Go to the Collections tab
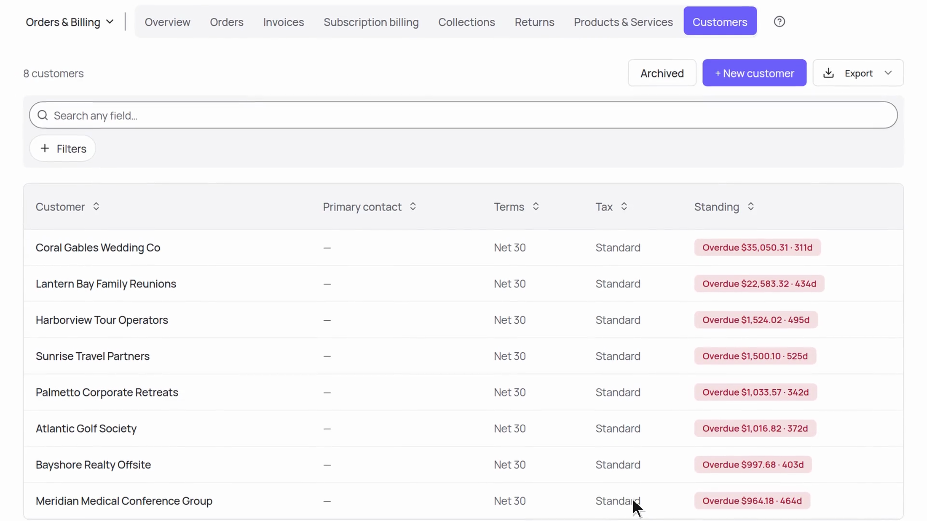The height and width of the screenshot is (521, 927). [466, 22]
